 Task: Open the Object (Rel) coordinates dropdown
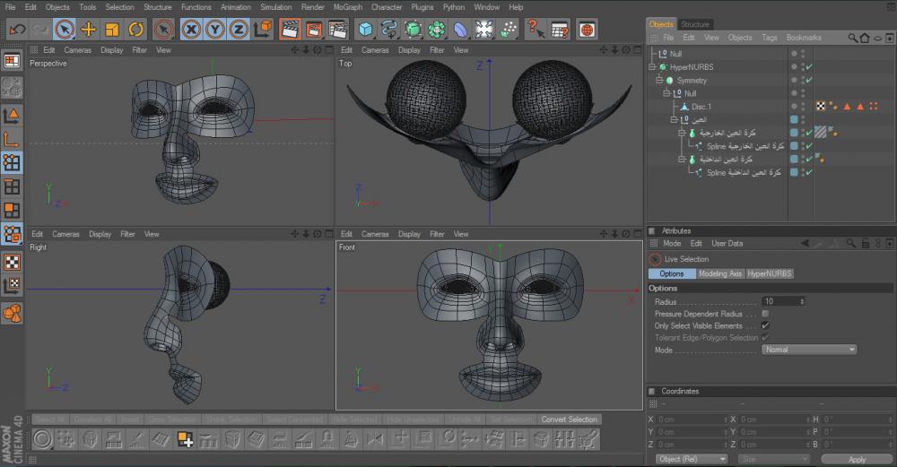point(692,459)
